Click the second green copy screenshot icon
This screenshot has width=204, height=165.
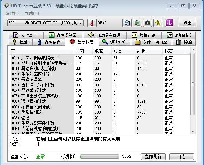(137, 23)
